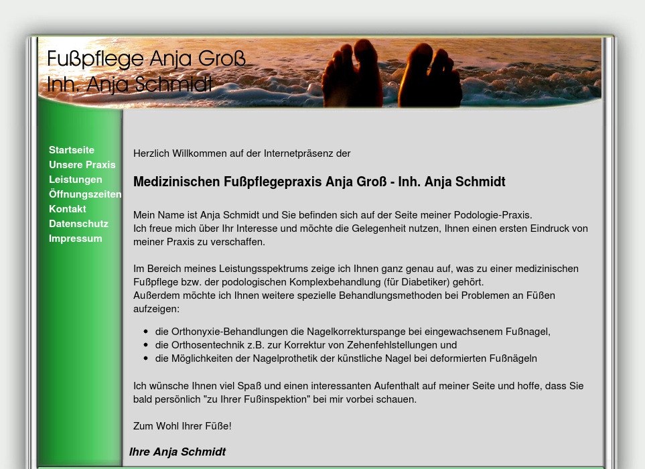Select the signature Ihre Anja Schmidt
This screenshot has height=469, width=645.
[x=177, y=452]
